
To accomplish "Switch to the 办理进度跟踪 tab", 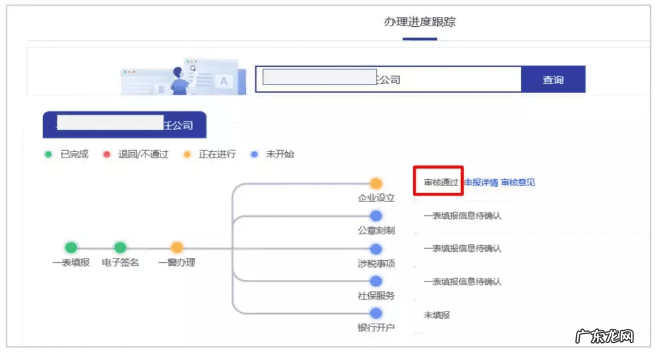I will tap(420, 22).
